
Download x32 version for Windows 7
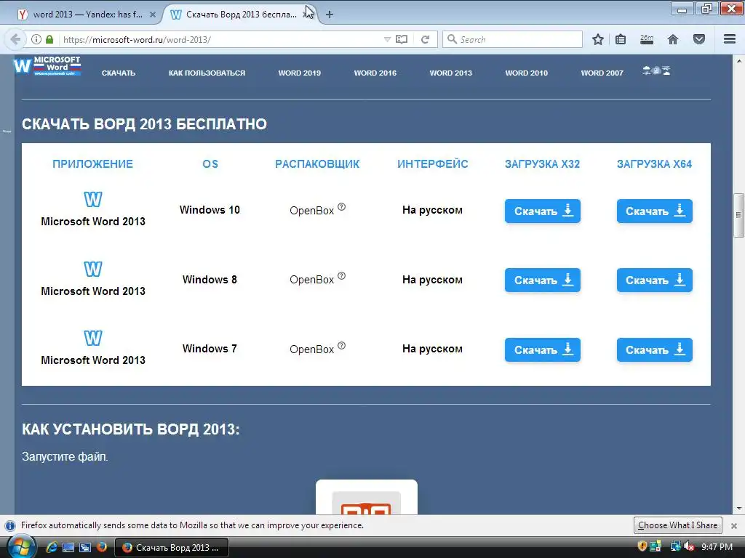[x=543, y=349]
